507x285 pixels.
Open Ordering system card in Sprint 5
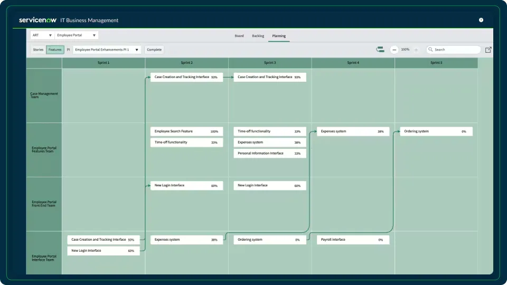[436, 131]
